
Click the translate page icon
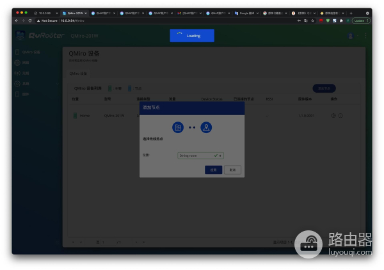(306, 21)
